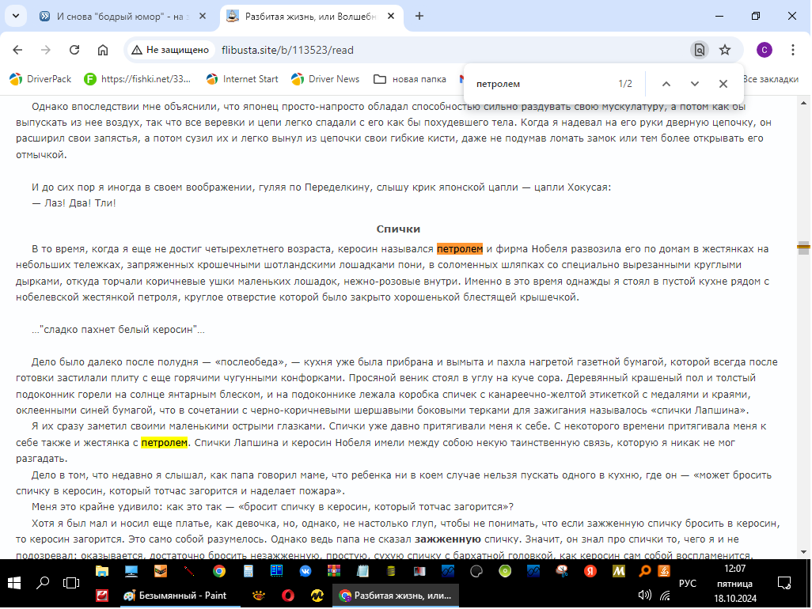Click the scrollbar search match marker
The image size is (812, 609).
(804, 248)
